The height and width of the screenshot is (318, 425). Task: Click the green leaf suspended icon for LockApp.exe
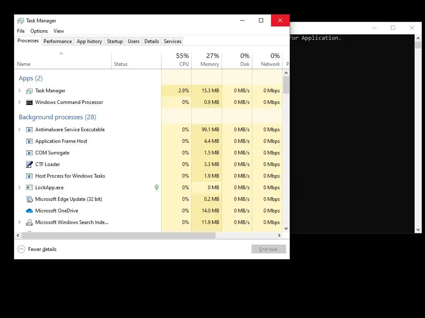[156, 188]
